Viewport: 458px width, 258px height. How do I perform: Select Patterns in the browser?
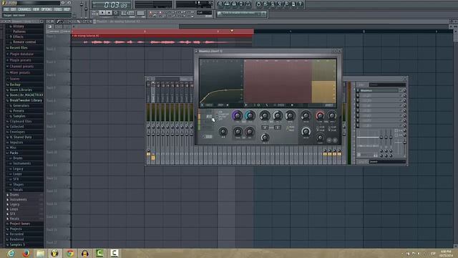click(x=19, y=32)
